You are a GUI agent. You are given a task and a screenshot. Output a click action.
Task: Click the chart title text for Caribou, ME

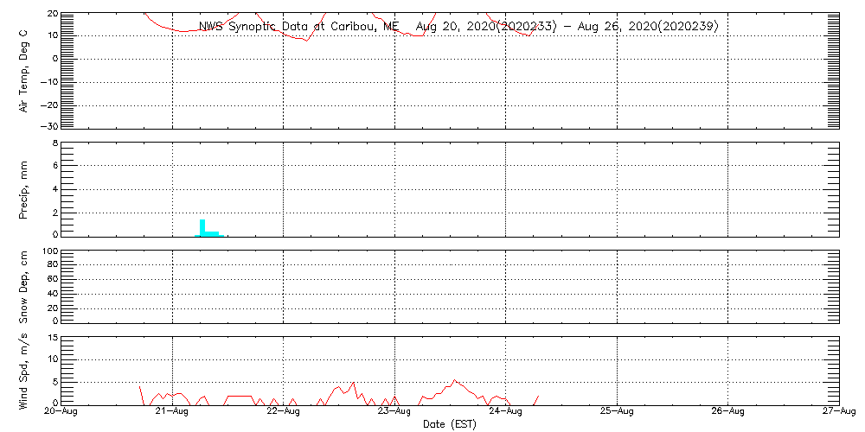pos(458,27)
